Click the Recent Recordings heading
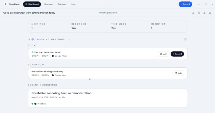 (43, 85)
